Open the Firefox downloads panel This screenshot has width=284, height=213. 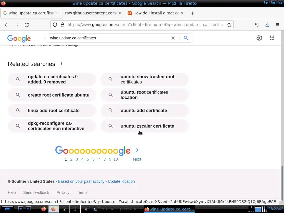[x=267, y=25]
